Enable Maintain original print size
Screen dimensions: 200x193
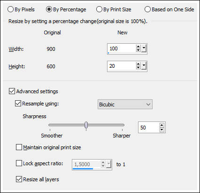click(x=19, y=147)
